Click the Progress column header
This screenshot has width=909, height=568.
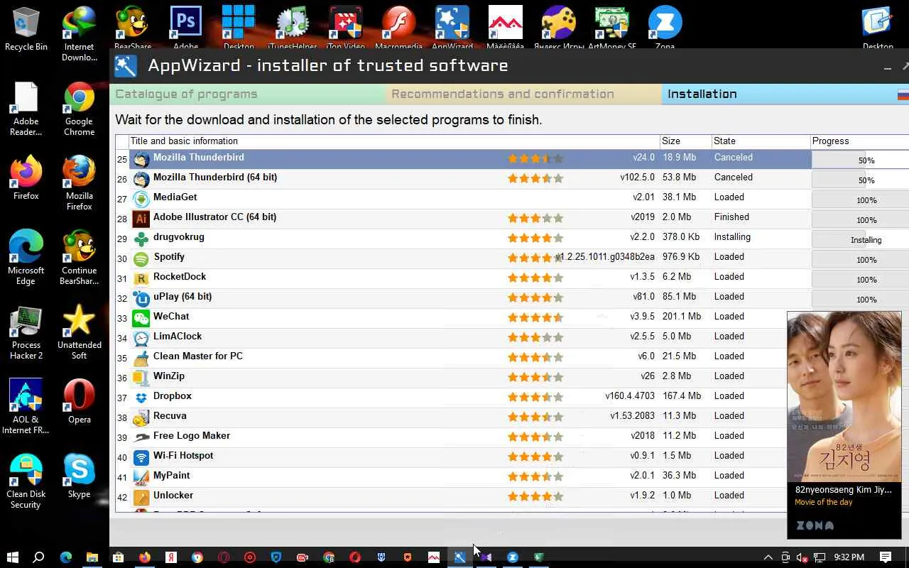[860, 141]
